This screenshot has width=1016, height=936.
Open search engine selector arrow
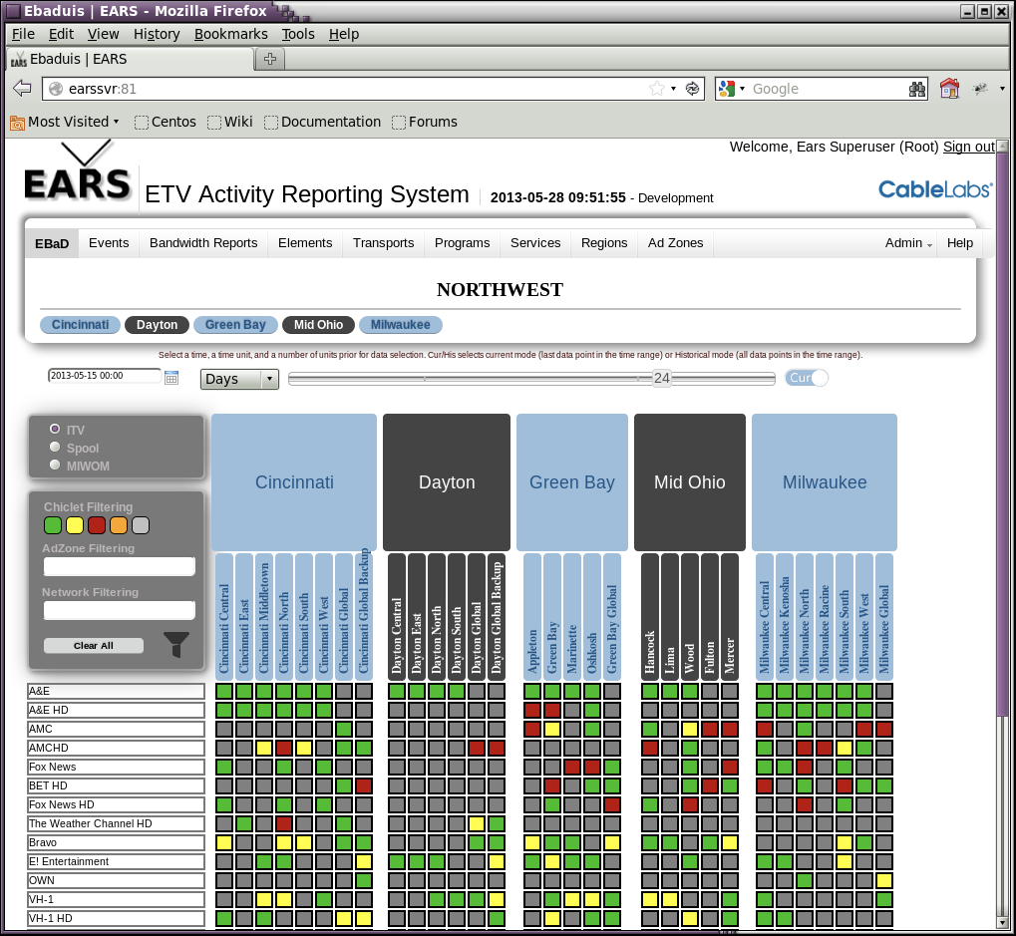[742, 89]
